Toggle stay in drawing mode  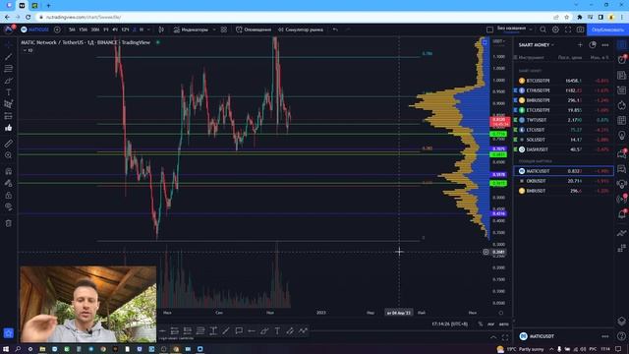click(x=9, y=183)
